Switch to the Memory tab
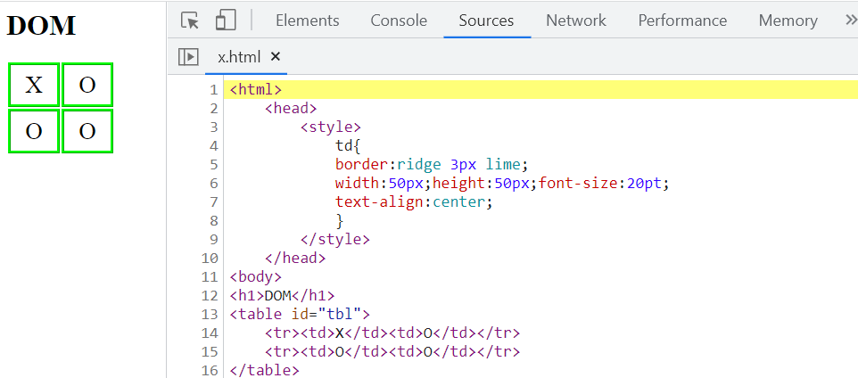Viewport: 858px width, 378px height. pos(788,21)
